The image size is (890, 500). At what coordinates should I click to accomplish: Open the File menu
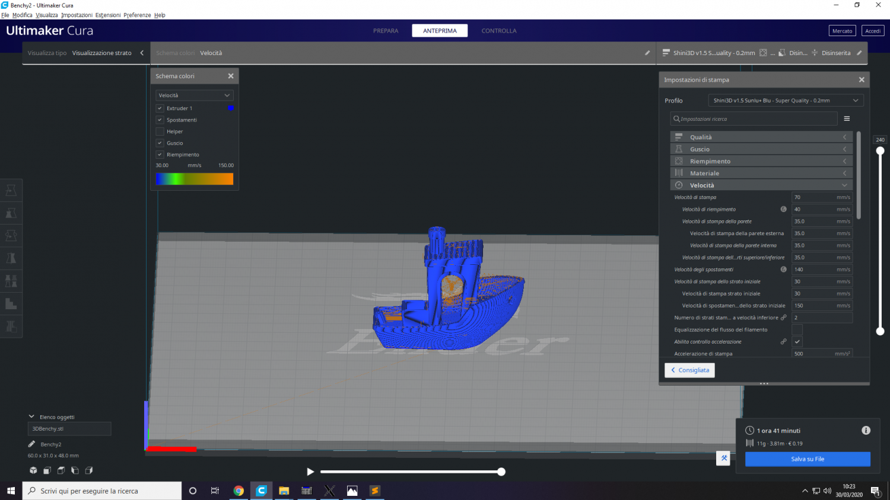pyautogui.click(x=5, y=15)
